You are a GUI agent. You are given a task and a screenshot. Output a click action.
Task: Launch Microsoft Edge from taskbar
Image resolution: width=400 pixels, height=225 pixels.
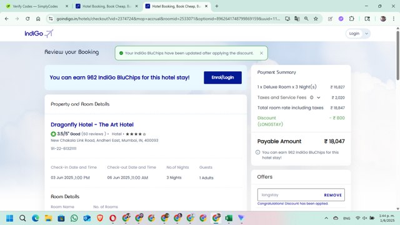(36, 218)
